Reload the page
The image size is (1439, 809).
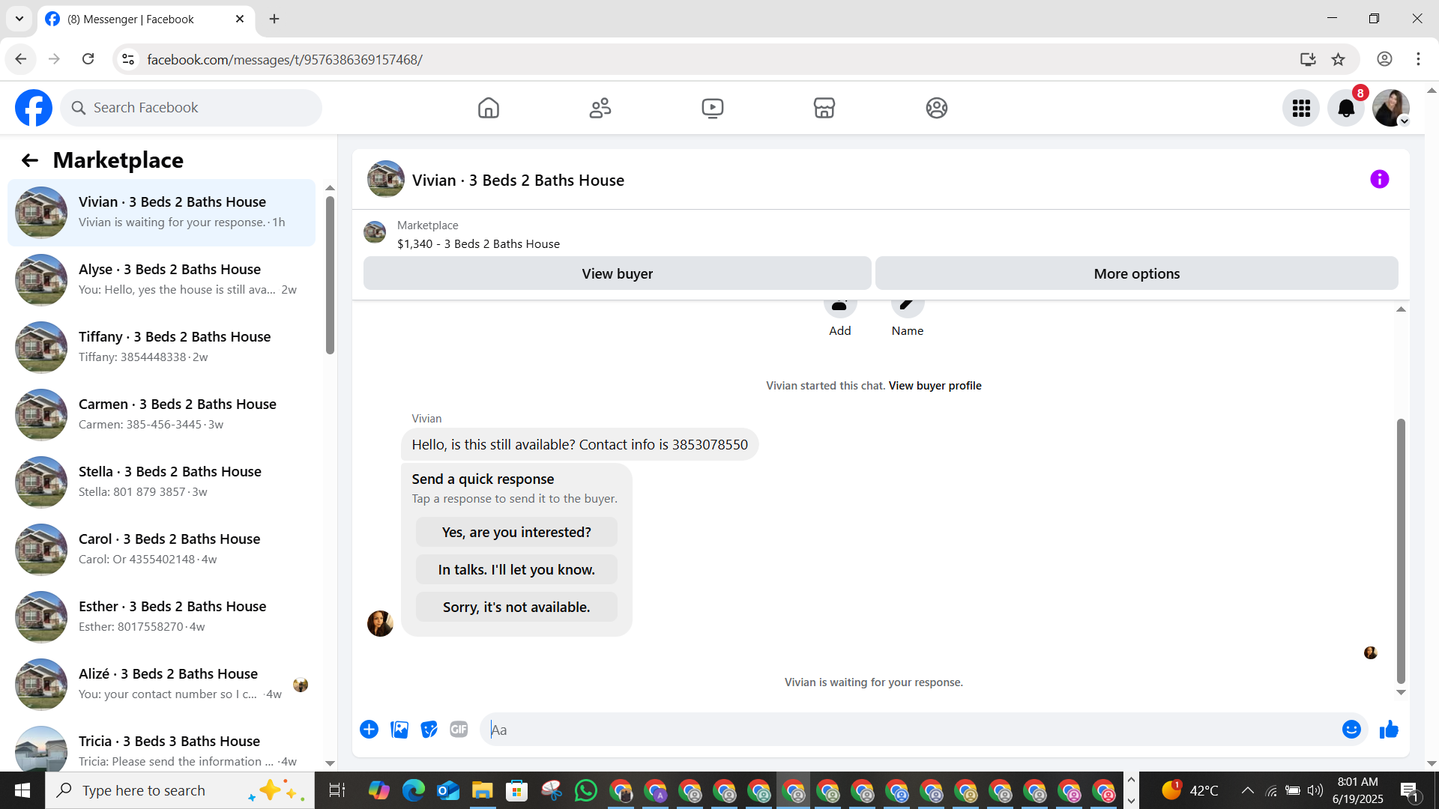(88, 59)
